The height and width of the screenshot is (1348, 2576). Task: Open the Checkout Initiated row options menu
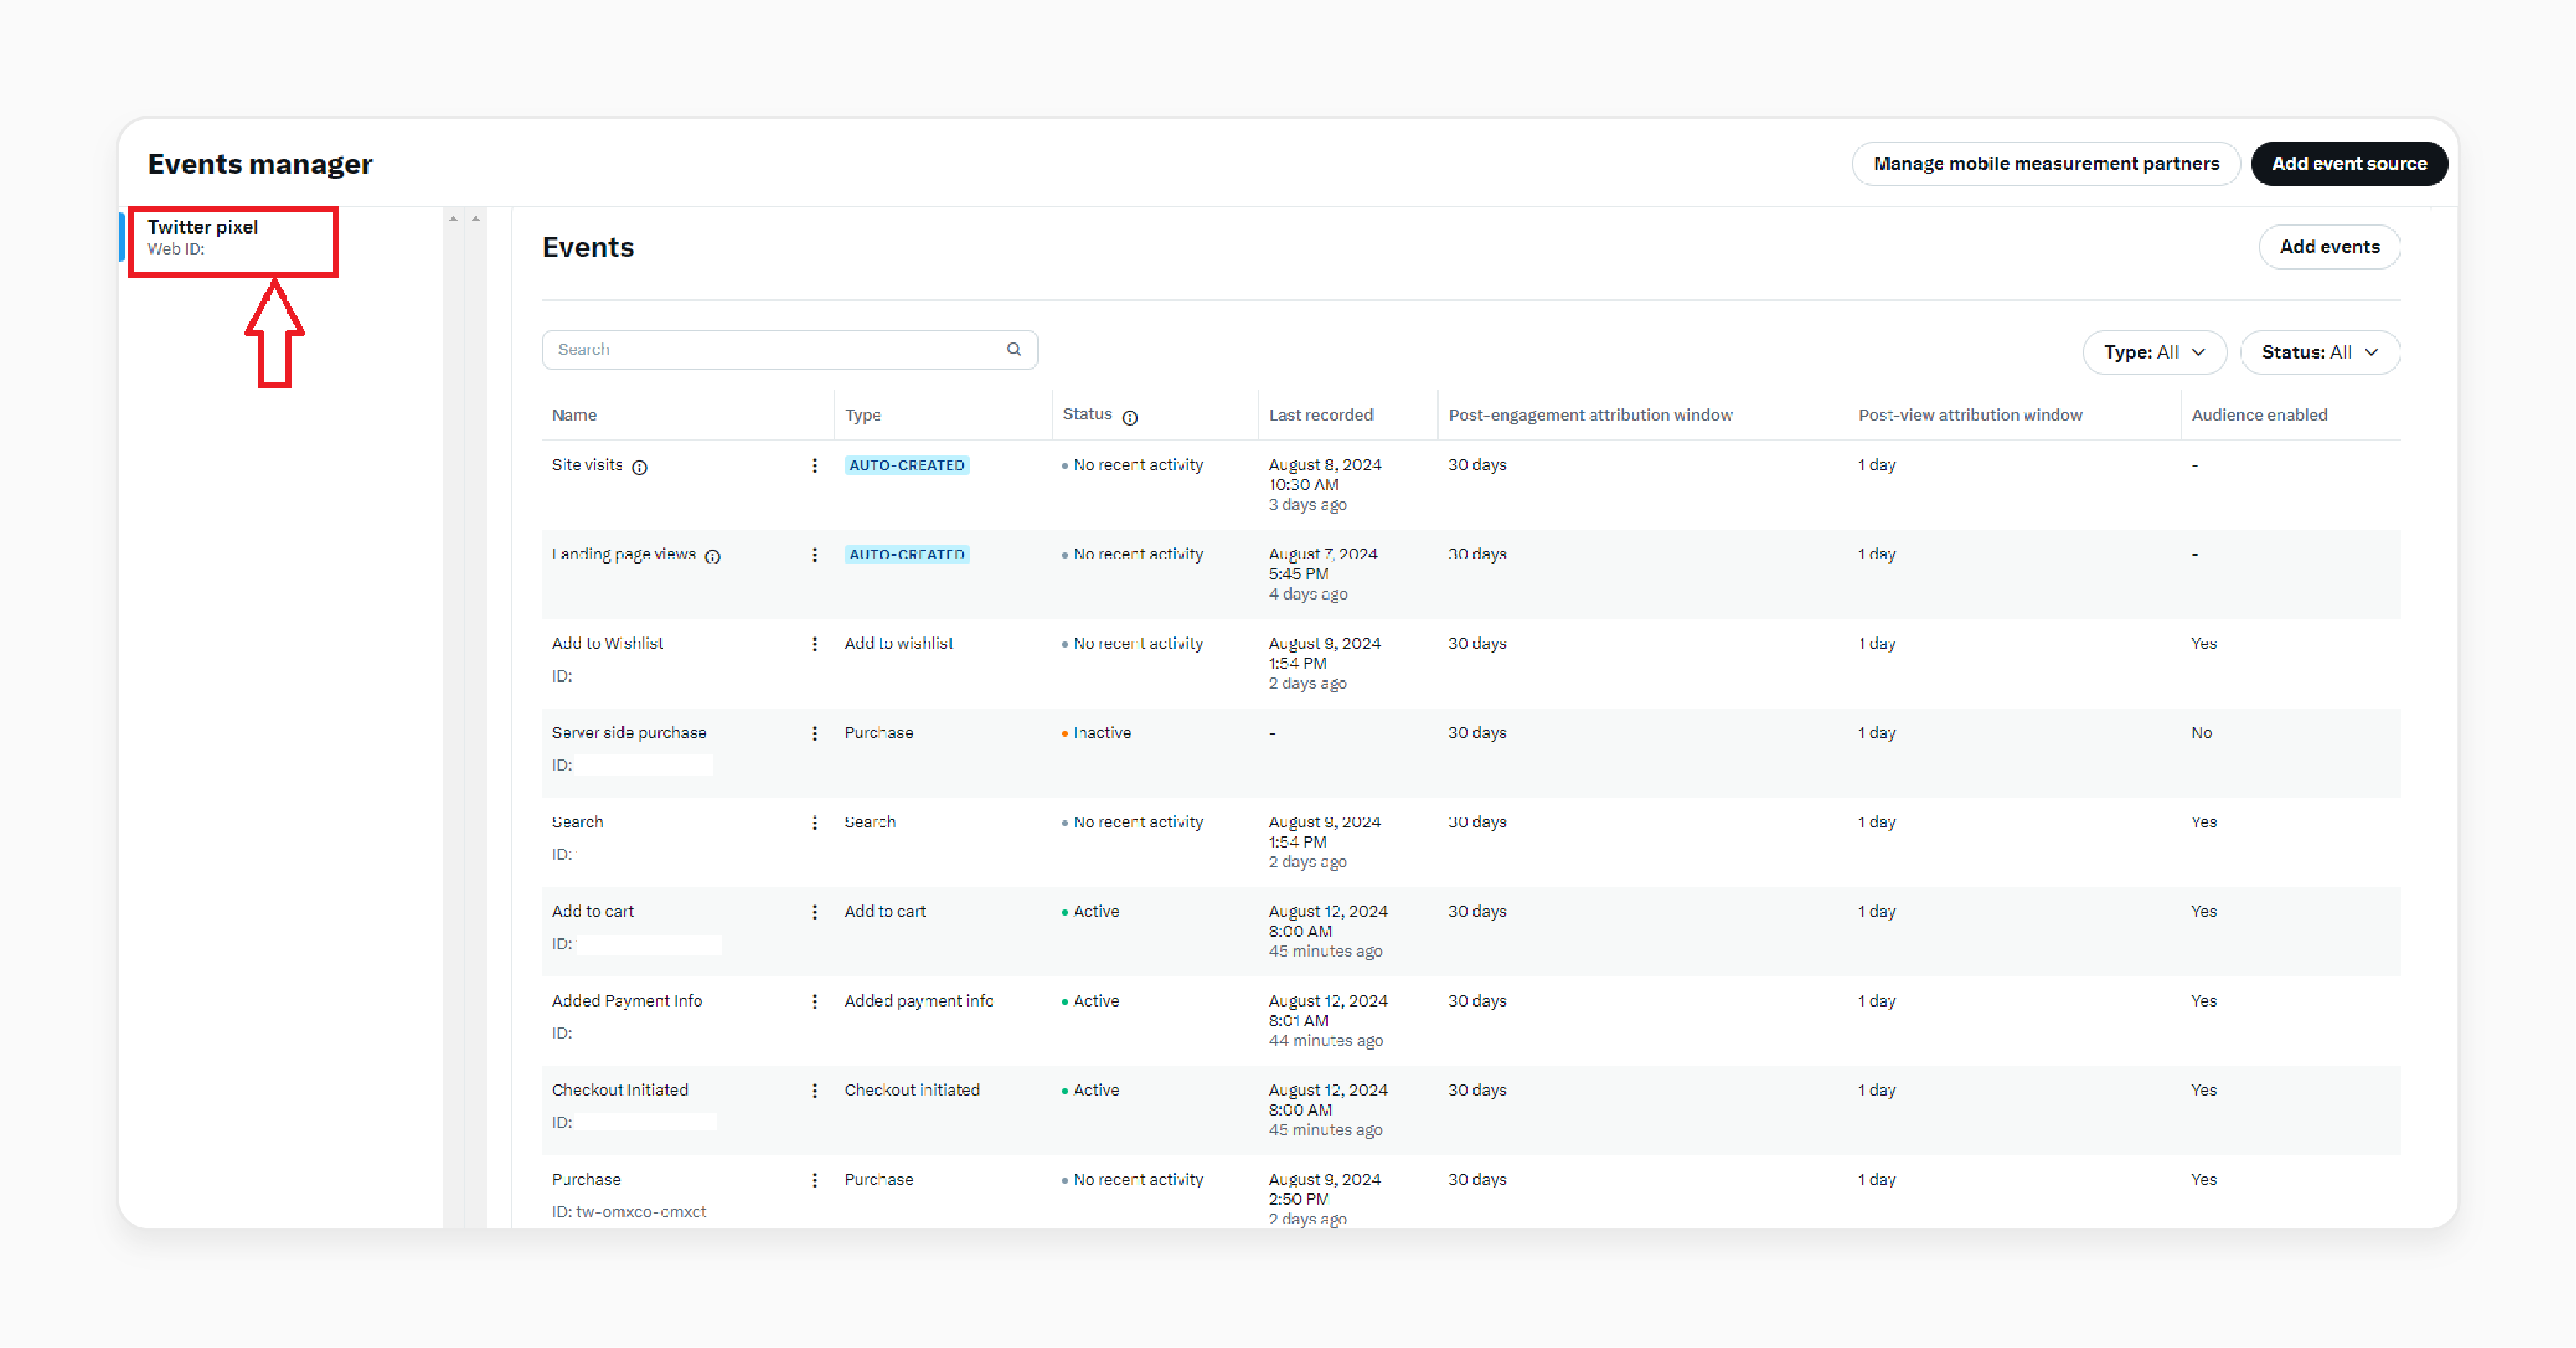click(x=815, y=1091)
